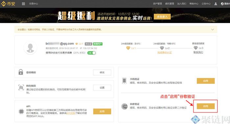This screenshot has height=124, width=230.
Task: Click the 点击进入 banner button
Action: (162, 16)
